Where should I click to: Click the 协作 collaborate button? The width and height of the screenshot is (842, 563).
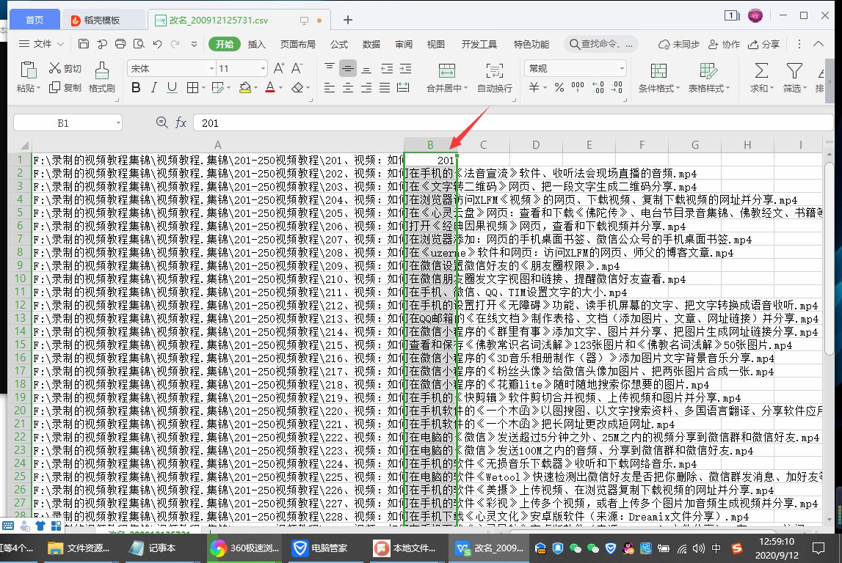[724, 44]
